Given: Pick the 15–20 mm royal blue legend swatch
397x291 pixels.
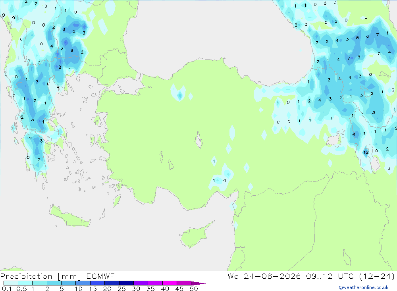Looking at the screenshot, I should [98, 283].
